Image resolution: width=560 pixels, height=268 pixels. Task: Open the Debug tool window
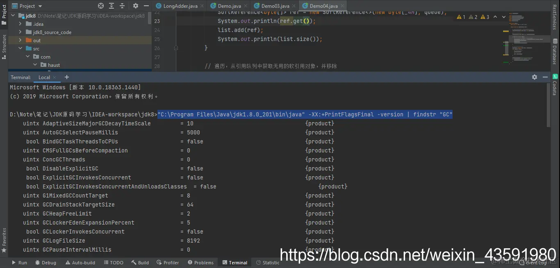click(46, 263)
